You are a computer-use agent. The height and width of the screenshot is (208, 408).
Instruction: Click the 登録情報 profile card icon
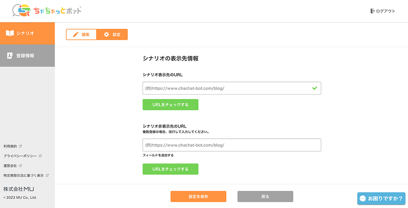pos(10,56)
